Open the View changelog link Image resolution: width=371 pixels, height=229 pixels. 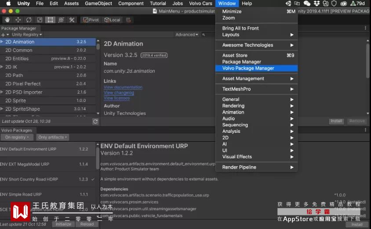pyautogui.click(x=119, y=93)
